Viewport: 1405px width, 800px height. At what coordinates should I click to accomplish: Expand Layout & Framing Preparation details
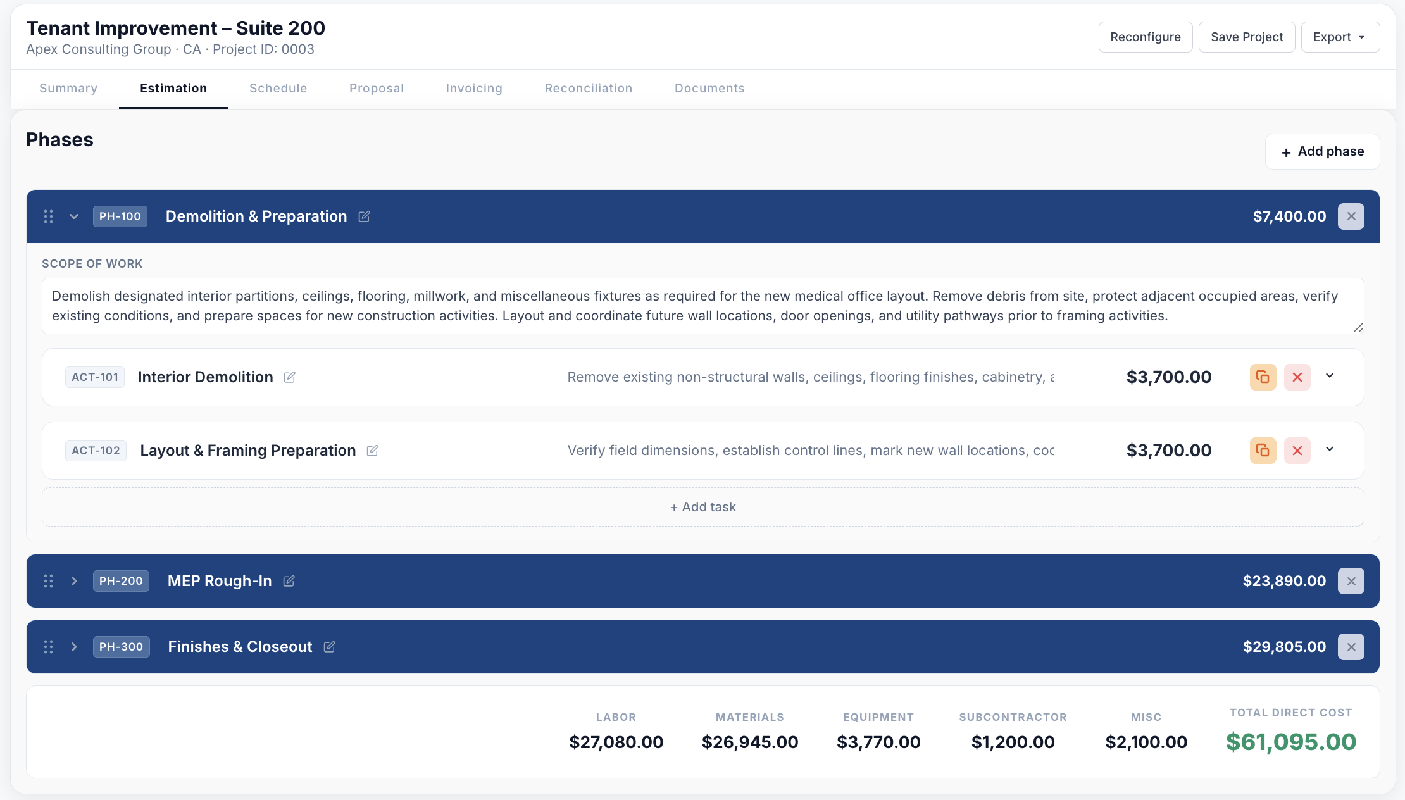[1330, 449]
